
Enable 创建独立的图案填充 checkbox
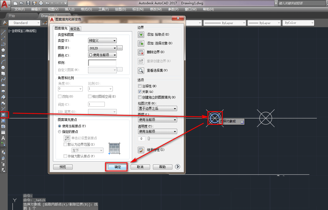point(140,97)
